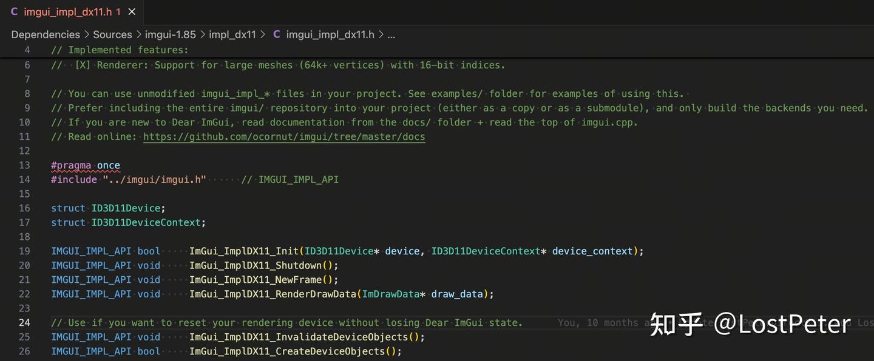This screenshot has width=874, height=361.
Task: Place cursor on "#pragma once"
Action: 85,165
